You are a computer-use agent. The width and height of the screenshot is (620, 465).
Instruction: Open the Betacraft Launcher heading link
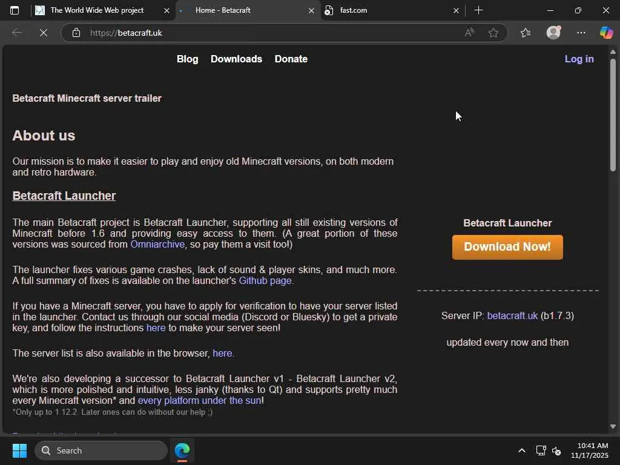(x=64, y=196)
